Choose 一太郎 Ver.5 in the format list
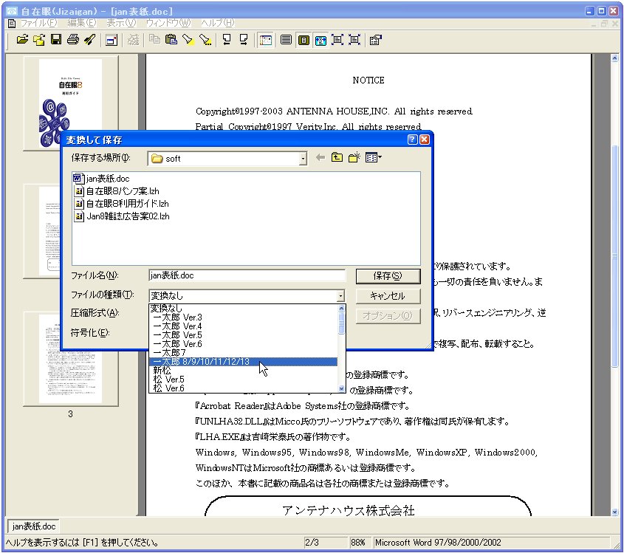This screenshot has width=624, height=553. (x=243, y=335)
